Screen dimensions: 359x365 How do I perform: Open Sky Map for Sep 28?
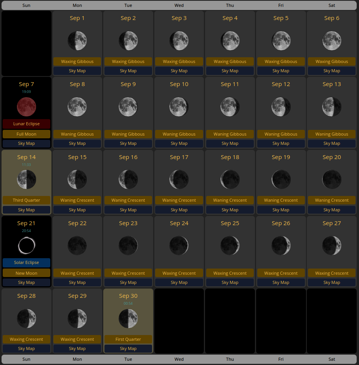pyautogui.click(x=26, y=348)
